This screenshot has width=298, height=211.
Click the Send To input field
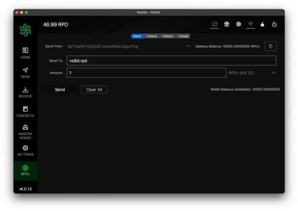pos(172,61)
